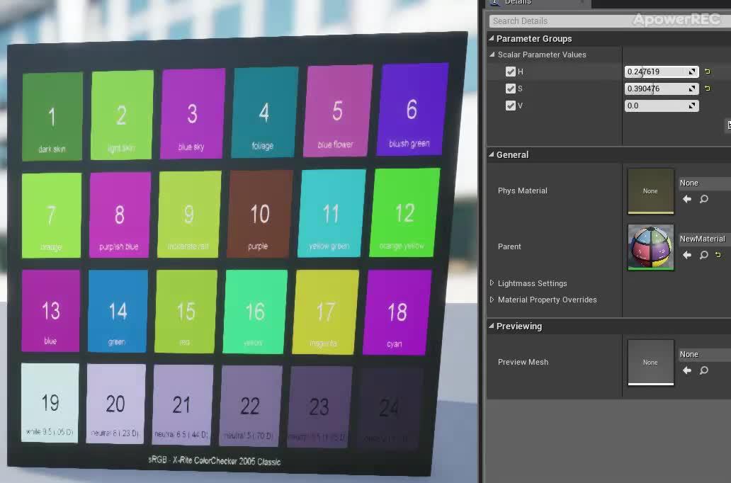This screenshot has height=483, width=731.
Task: Collapse the General section
Action: [492, 154]
